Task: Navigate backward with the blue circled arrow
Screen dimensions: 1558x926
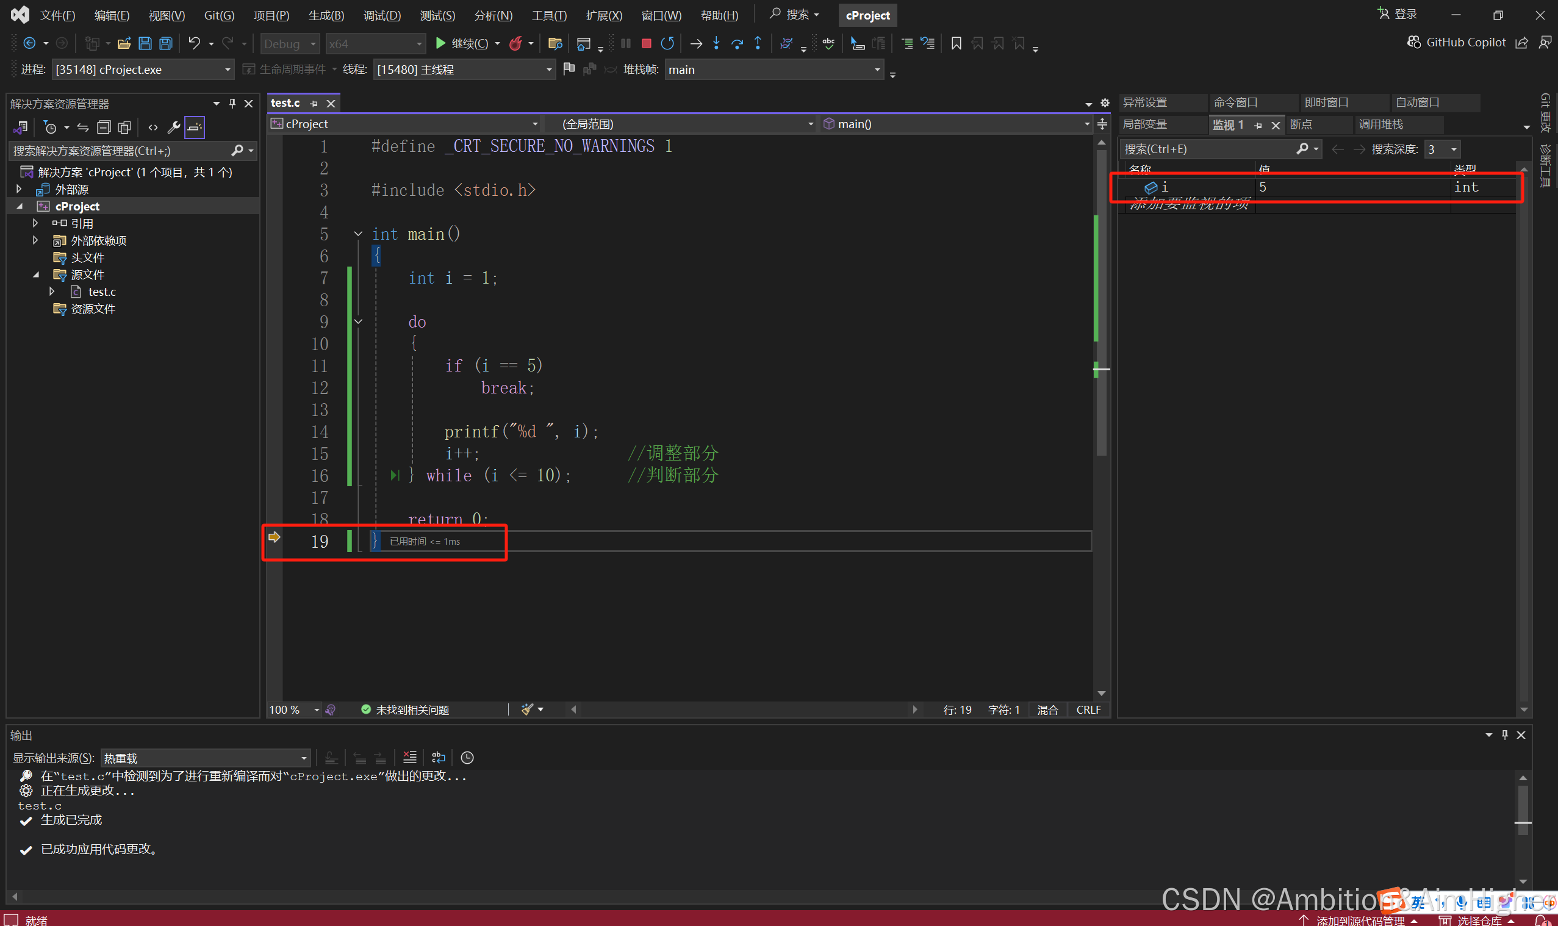Action: click(x=29, y=43)
